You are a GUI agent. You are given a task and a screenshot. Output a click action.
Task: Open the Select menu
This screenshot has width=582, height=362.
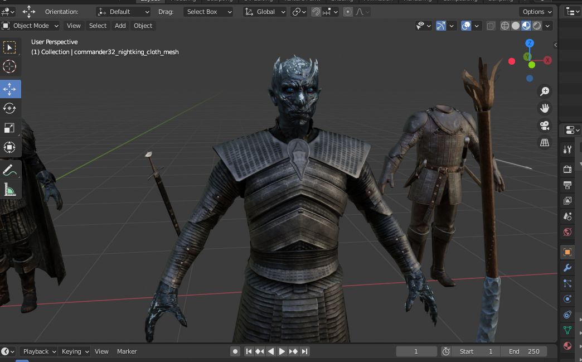pyautogui.click(x=98, y=26)
